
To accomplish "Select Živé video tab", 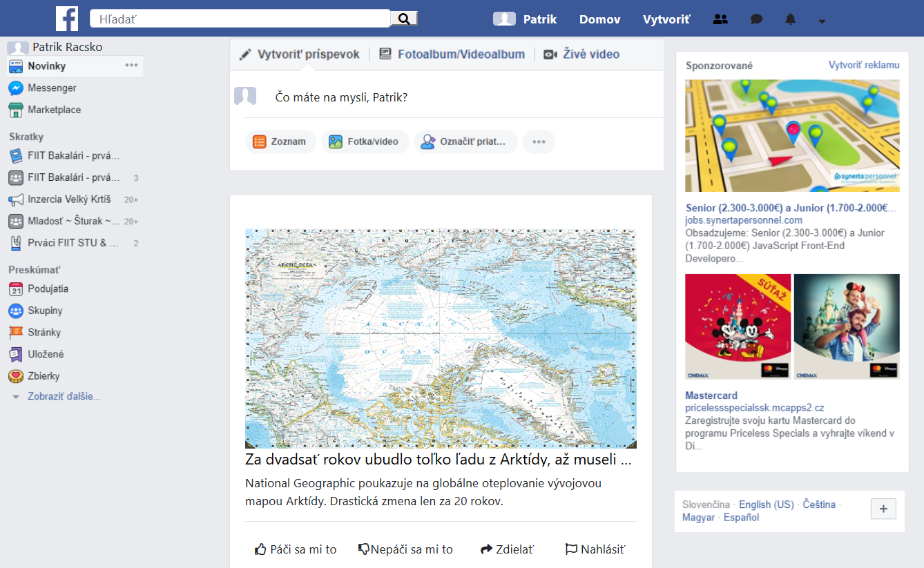I will point(581,55).
